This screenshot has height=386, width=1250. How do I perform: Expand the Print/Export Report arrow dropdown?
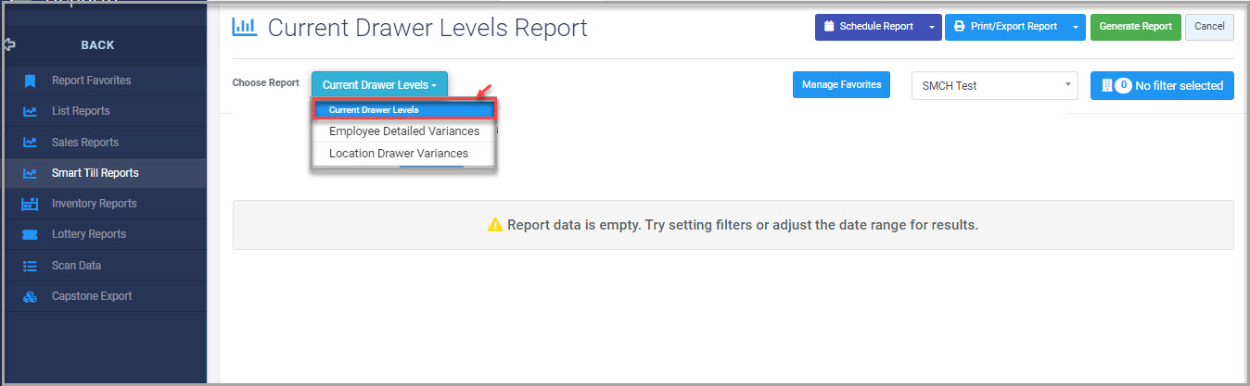click(1076, 27)
